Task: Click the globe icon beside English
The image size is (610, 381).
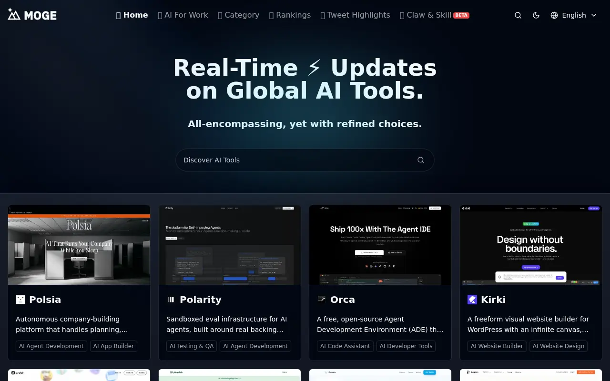Action: point(554,15)
